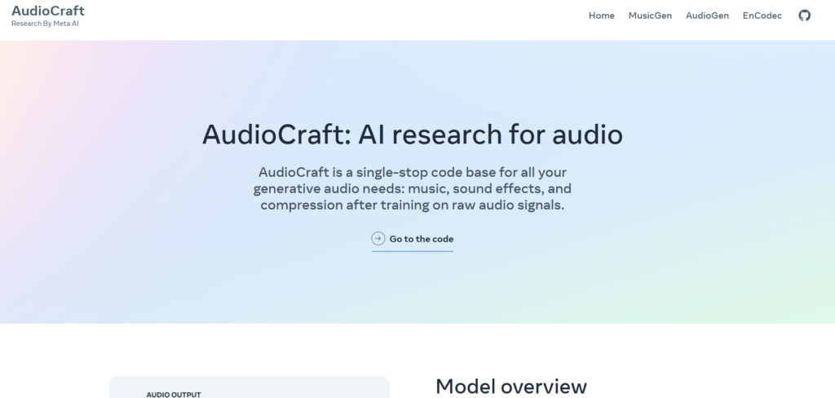Click the AudioCraft logo title
835x398 pixels.
point(48,11)
